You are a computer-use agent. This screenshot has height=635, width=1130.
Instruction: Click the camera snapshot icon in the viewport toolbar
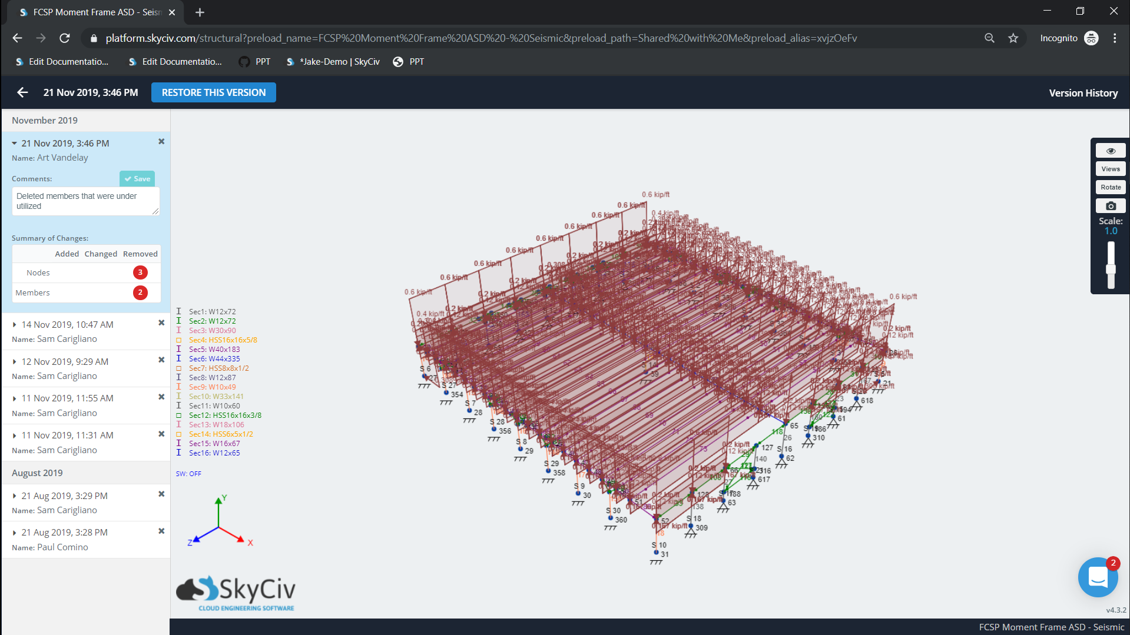(1110, 205)
